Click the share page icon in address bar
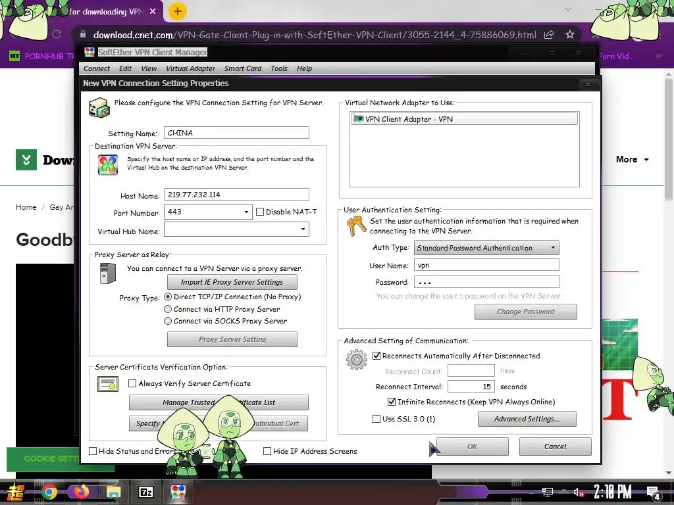The image size is (674, 505). coord(549,35)
